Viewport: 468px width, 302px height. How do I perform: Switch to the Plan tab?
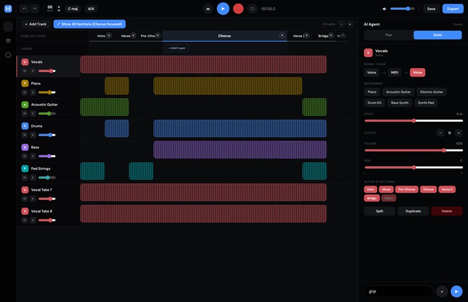[x=388, y=35]
